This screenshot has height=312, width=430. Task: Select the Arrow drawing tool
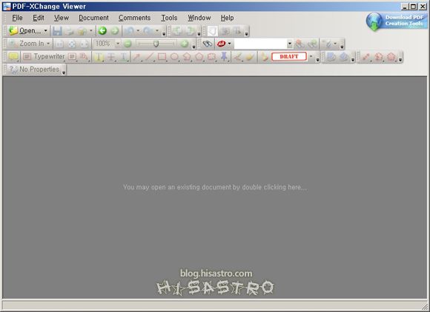(136, 57)
